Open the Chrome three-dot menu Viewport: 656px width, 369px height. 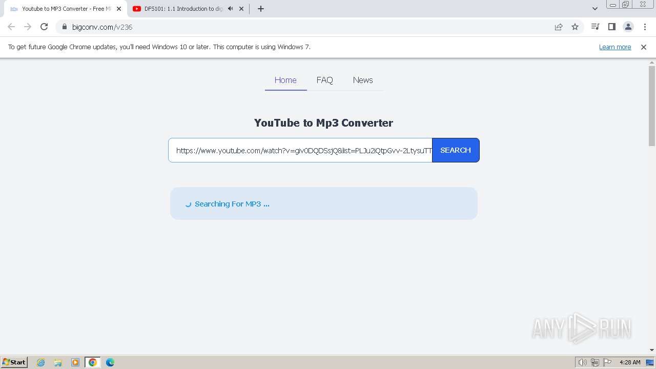click(x=645, y=27)
